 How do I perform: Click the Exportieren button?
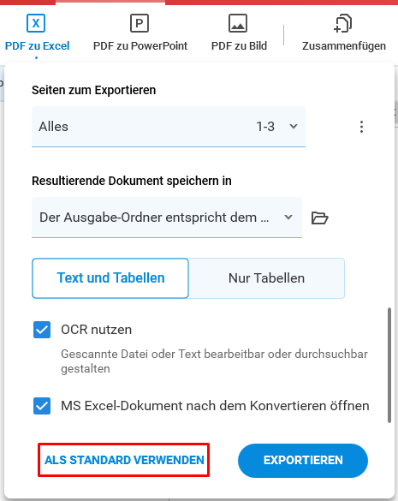(x=303, y=461)
